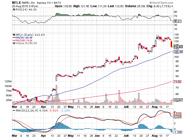Click the Jun label on the price chart date axis
Screen dimensions: 183x138
click(x=97, y=107)
